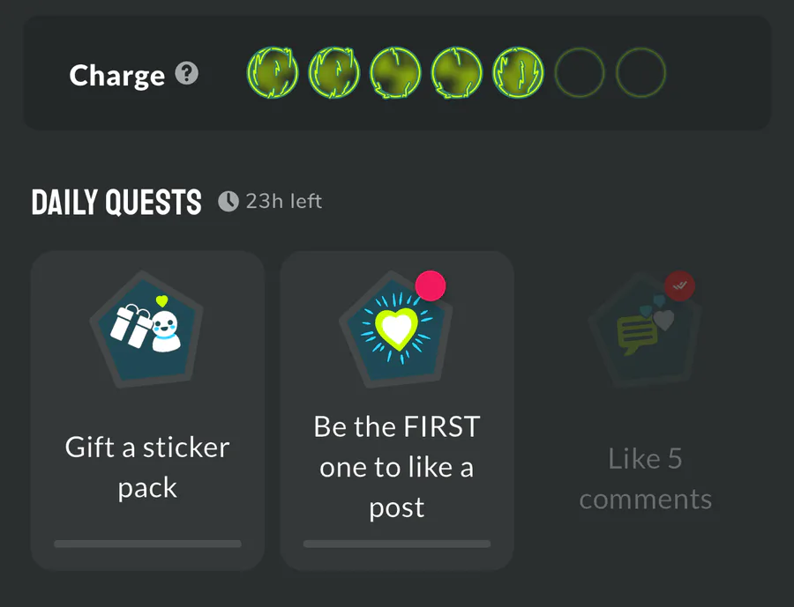Viewport: 794px width, 607px height.
Task: Click the first-like quest progress bar
Action: click(396, 544)
